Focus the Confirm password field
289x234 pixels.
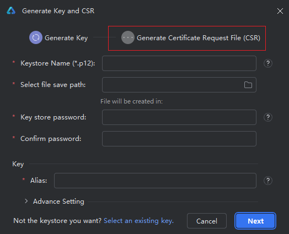coord(179,139)
